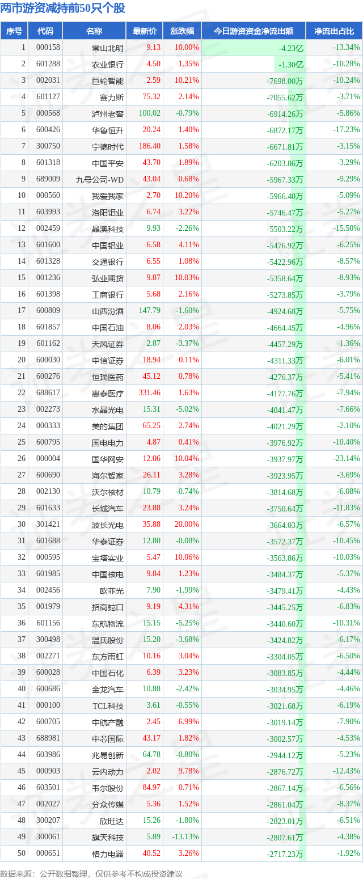Screen dimensions: 363x879
Task: Select stock name 美的集团
Action: pos(108,426)
